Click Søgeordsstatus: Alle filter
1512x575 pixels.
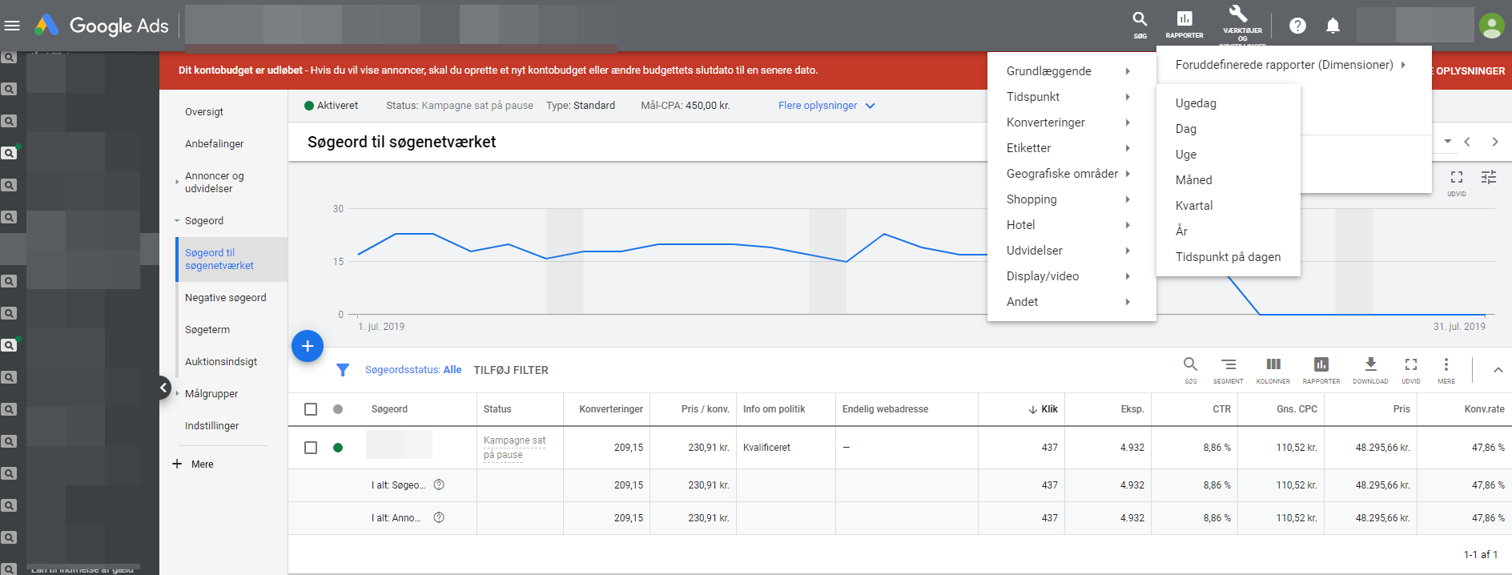[x=413, y=370]
